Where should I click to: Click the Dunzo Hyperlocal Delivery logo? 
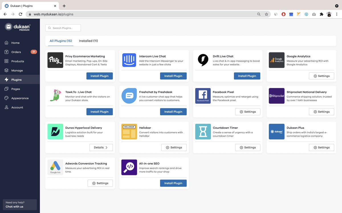pyautogui.click(x=55, y=131)
